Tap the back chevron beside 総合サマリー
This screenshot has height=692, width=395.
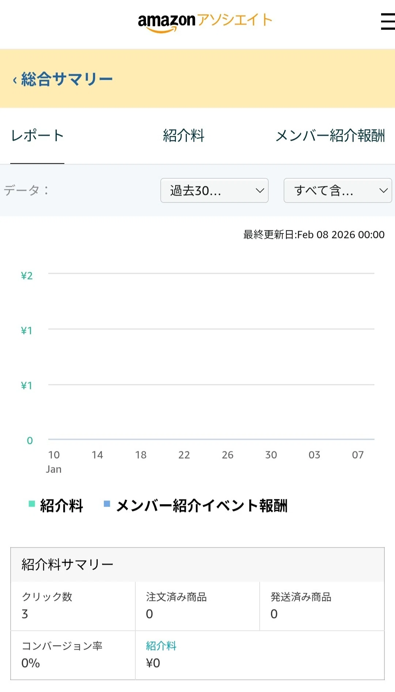pos(15,80)
